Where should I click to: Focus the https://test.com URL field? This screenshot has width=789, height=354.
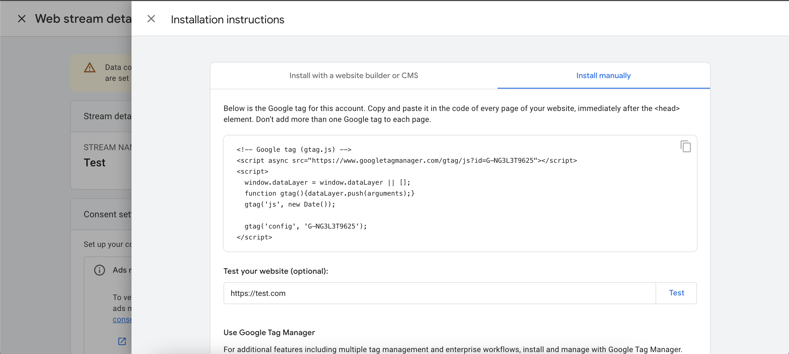[x=439, y=293]
